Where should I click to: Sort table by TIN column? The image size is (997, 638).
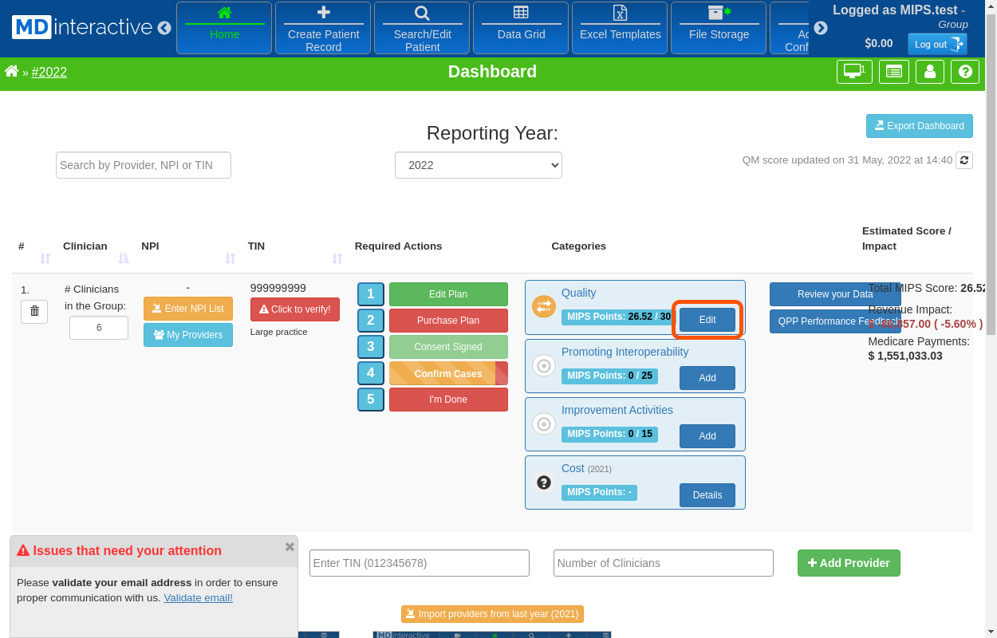coord(337,258)
